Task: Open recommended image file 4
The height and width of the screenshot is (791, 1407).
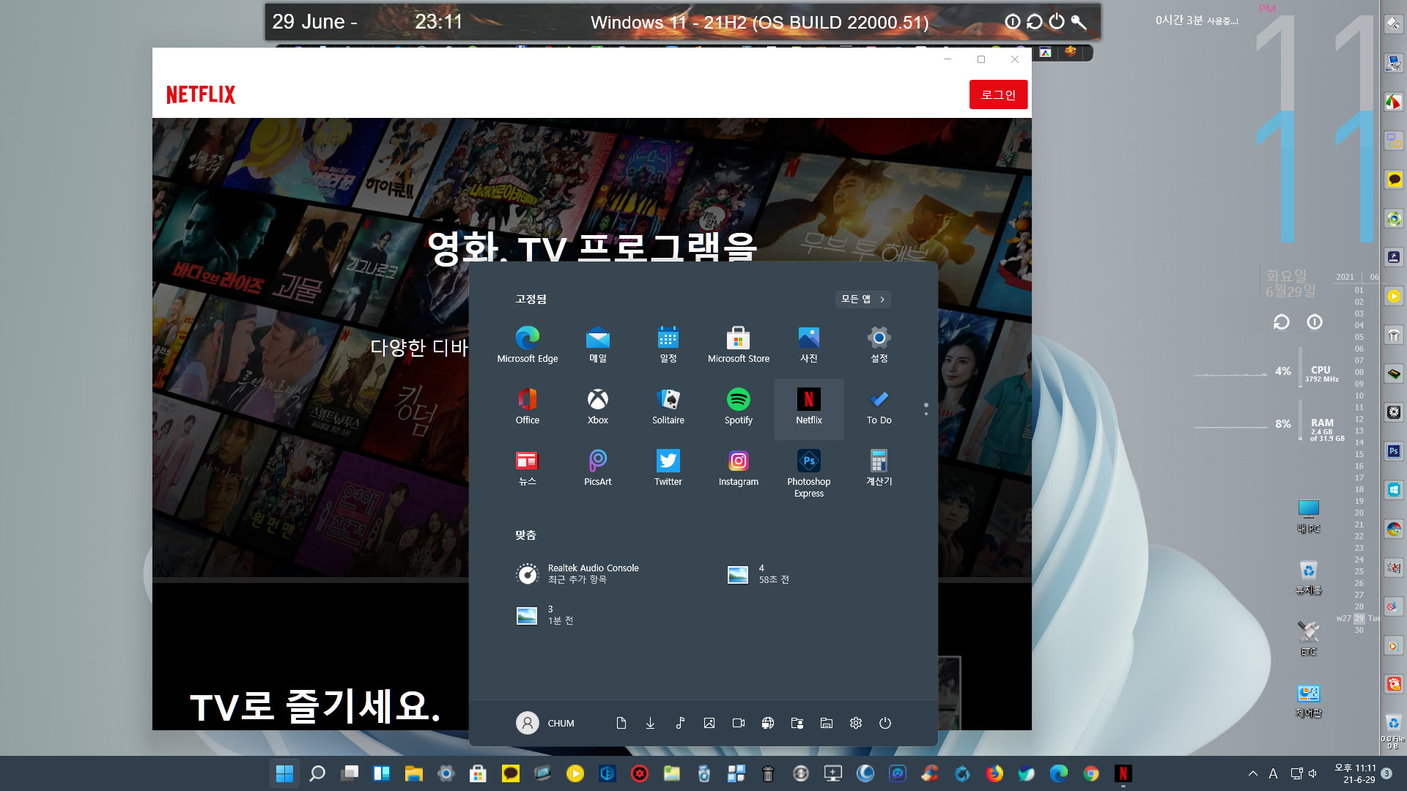Action: 758,573
